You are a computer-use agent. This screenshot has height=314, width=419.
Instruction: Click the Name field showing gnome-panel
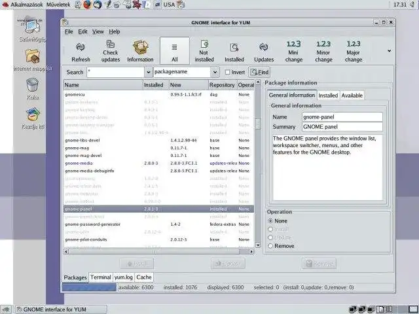(342, 117)
